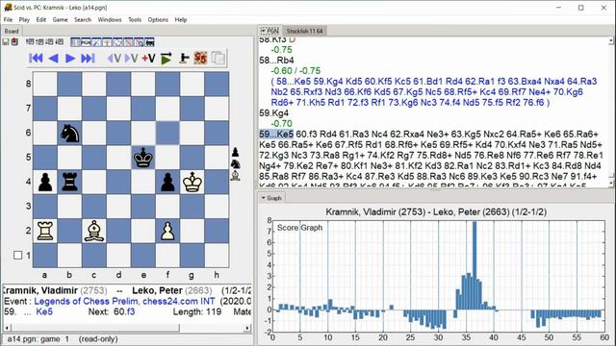Click the tallest score graph bar near move 37
This screenshot has height=346, width=616.
(475, 265)
